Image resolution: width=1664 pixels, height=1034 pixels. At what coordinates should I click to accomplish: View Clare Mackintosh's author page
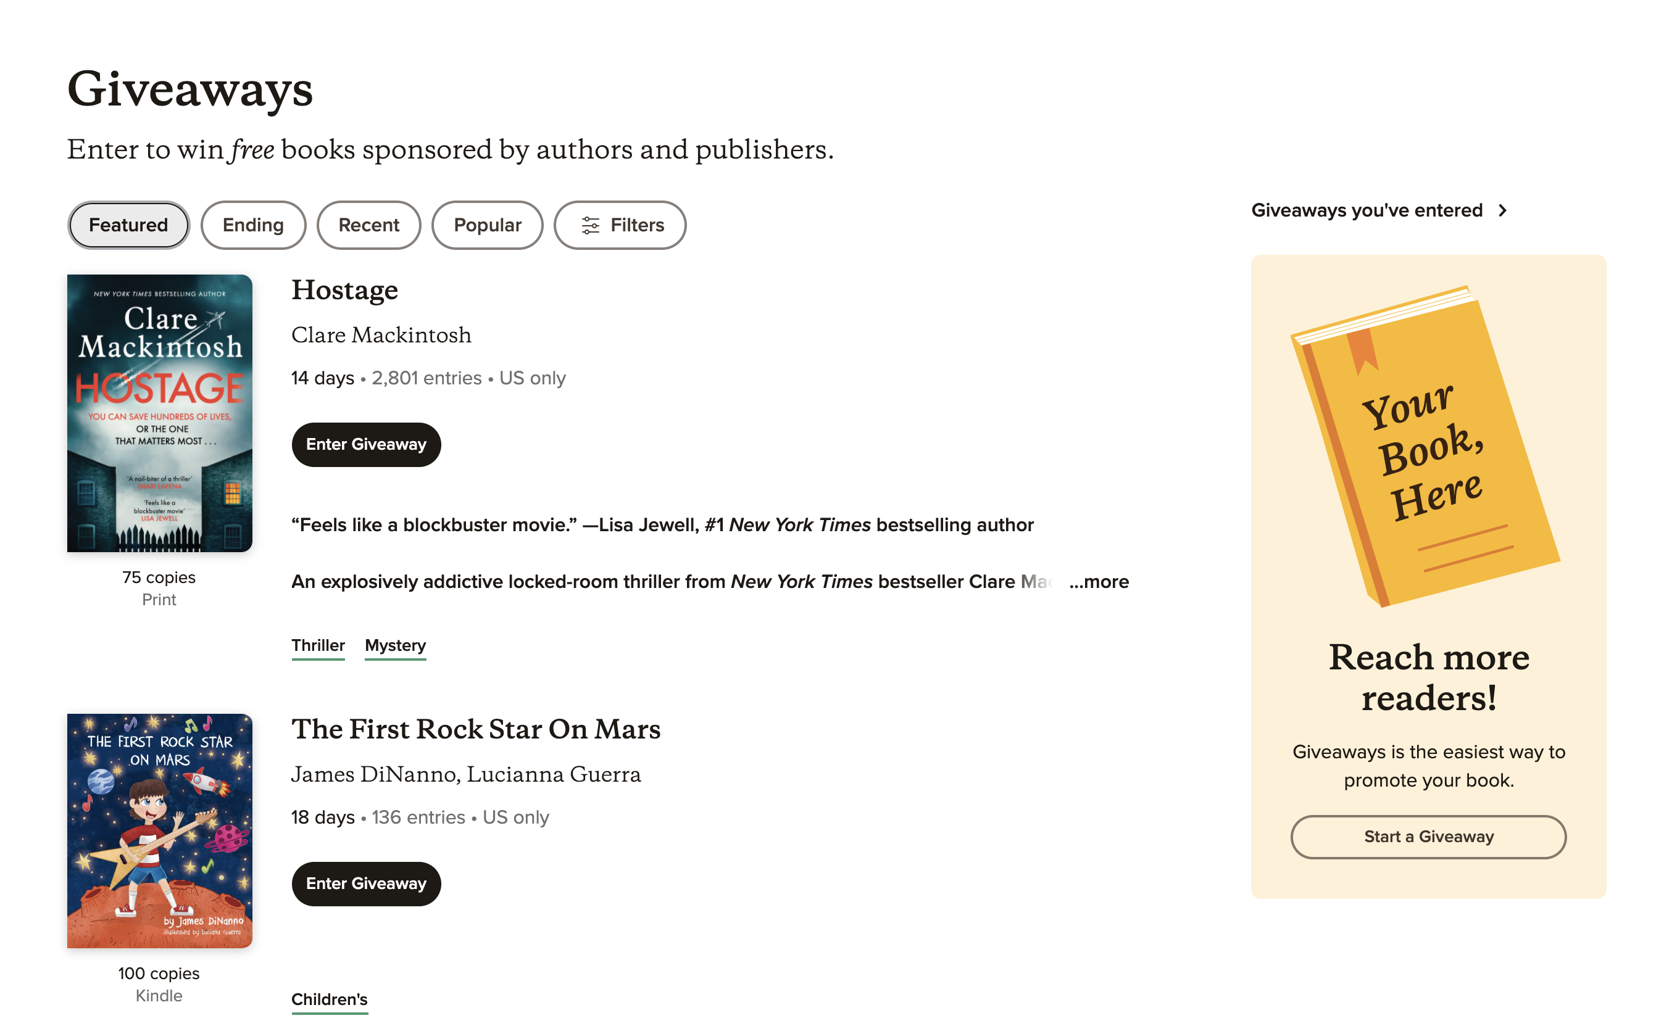point(381,335)
